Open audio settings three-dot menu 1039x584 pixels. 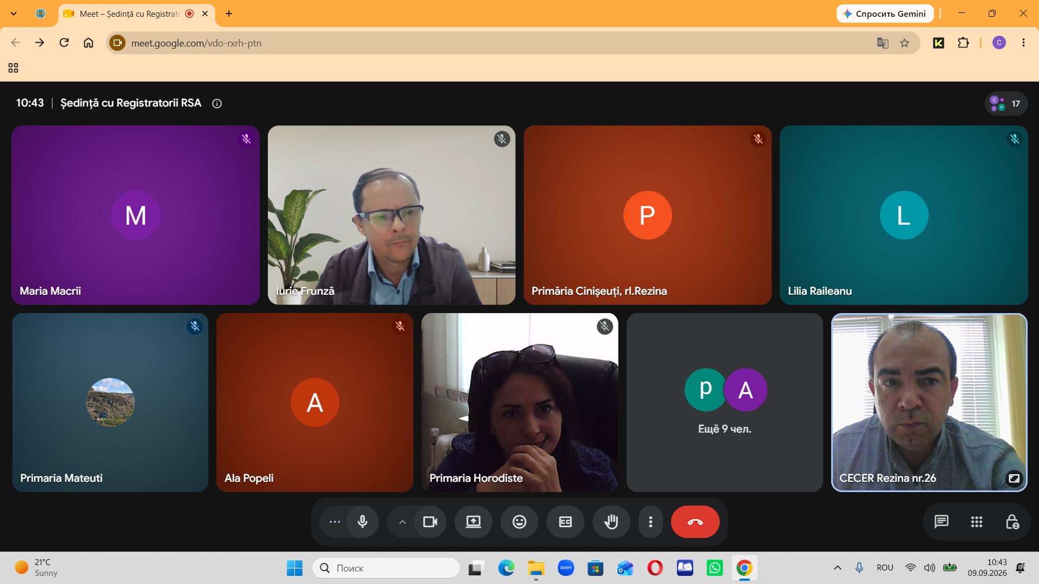[334, 522]
